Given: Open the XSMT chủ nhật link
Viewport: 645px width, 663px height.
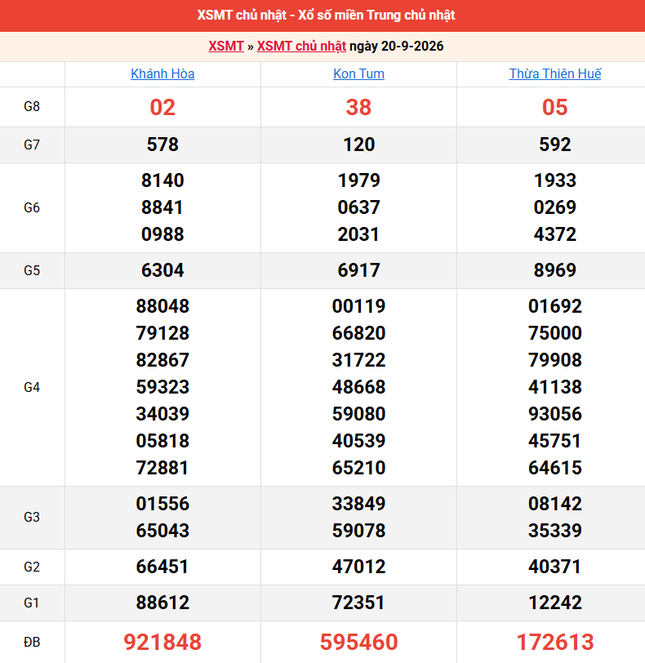Looking at the screenshot, I should [301, 46].
